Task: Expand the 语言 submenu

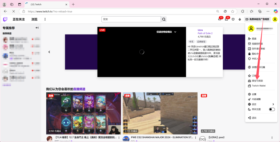Action: tap(261, 104)
